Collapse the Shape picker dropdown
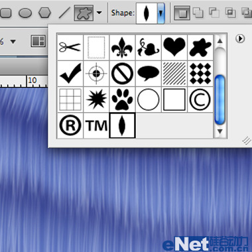Viewport: 252px width, 252px height. click(161, 13)
